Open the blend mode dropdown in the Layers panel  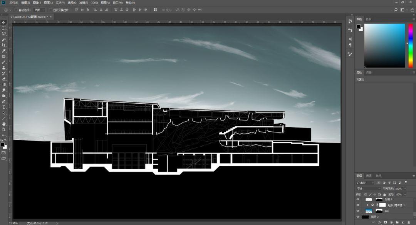pyautogui.click(x=368, y=189)
